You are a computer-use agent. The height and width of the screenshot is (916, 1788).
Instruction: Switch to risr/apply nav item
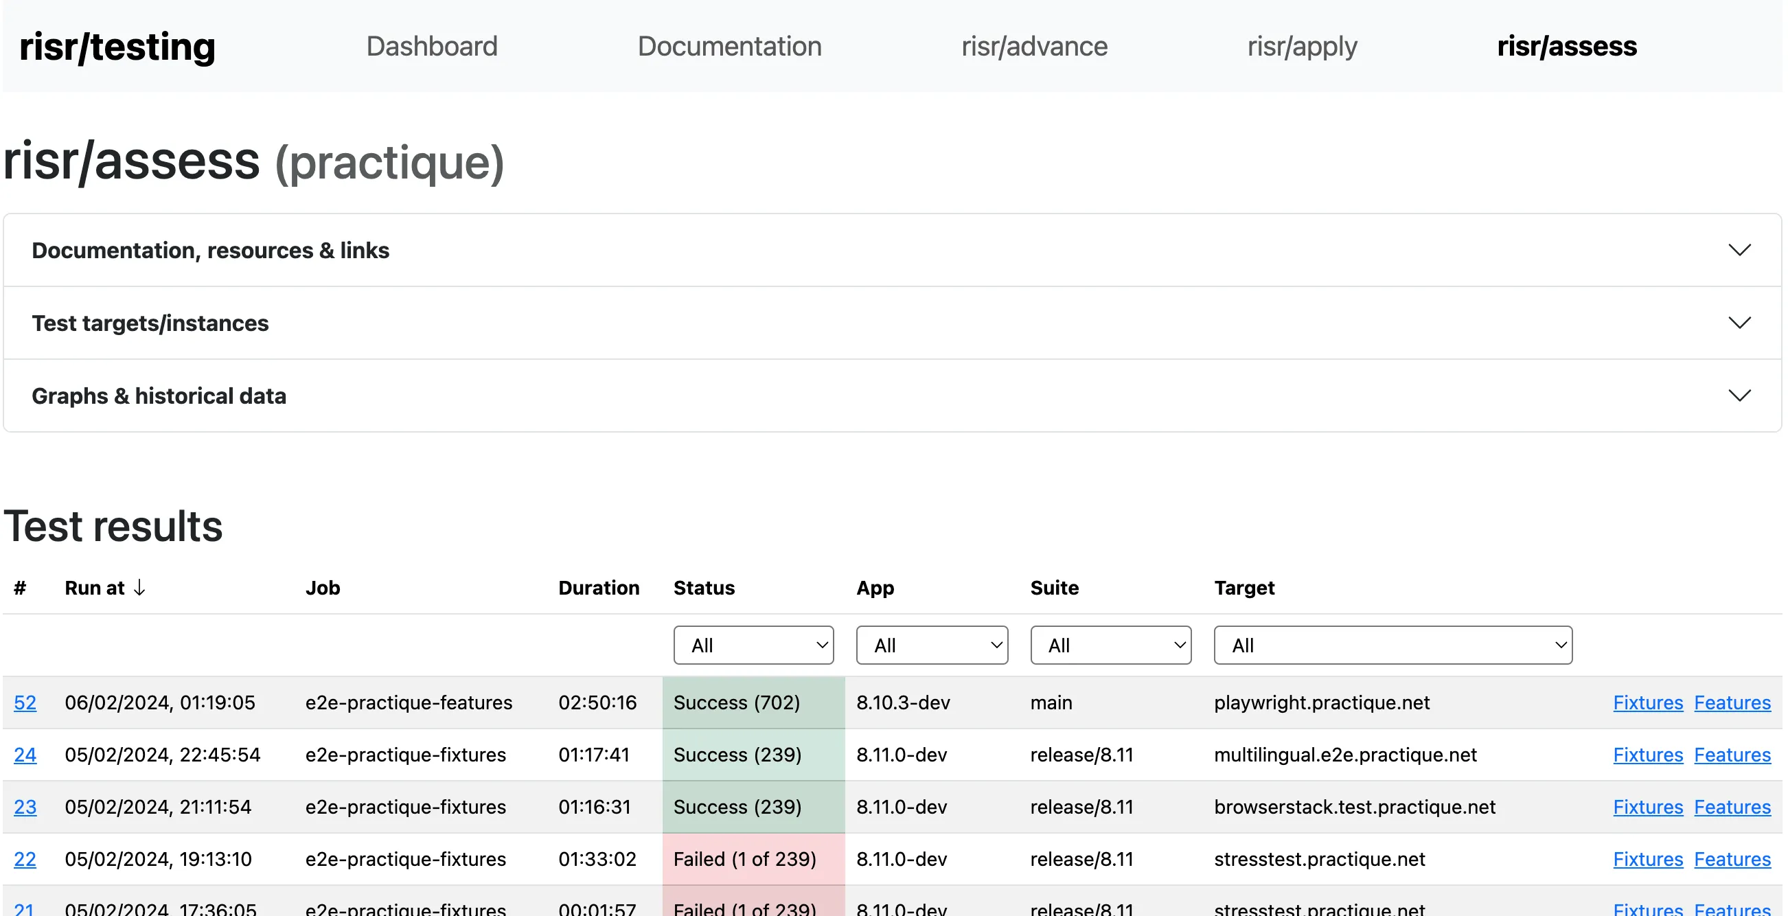[1301, 47]
